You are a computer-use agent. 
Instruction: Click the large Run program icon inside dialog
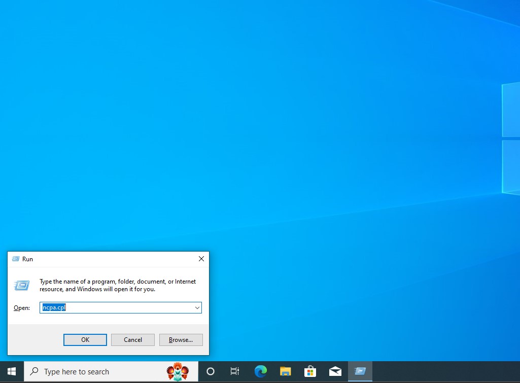point(22,285)
